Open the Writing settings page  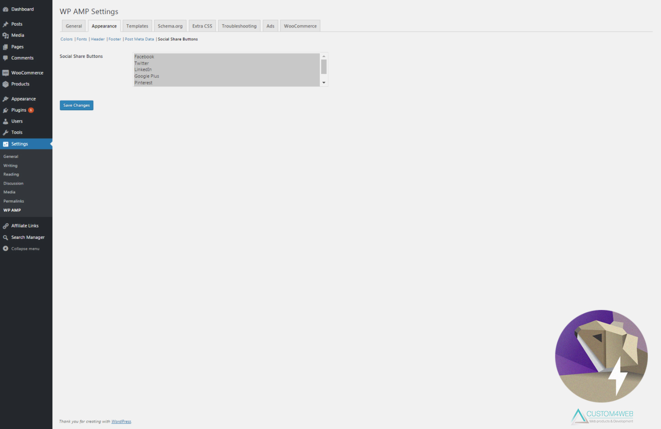[11, 166]
